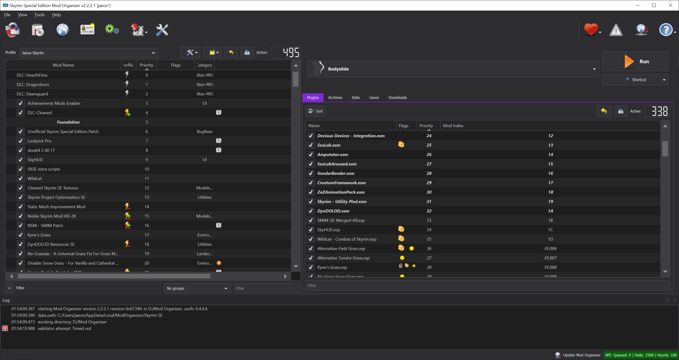Toggle the Unofficial Skyrim Special Edition Patch checkbox

(21, 132)
